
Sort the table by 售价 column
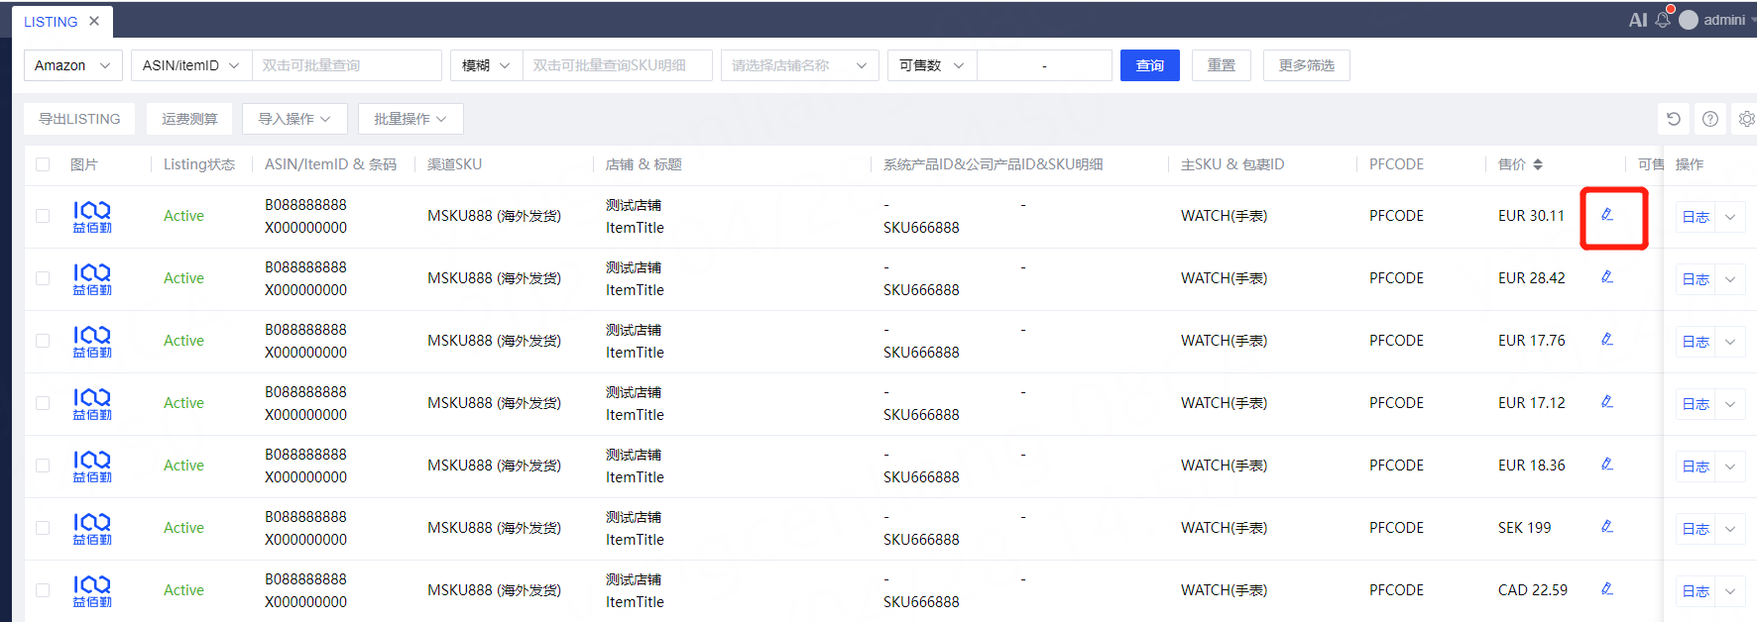point(1537,164)
